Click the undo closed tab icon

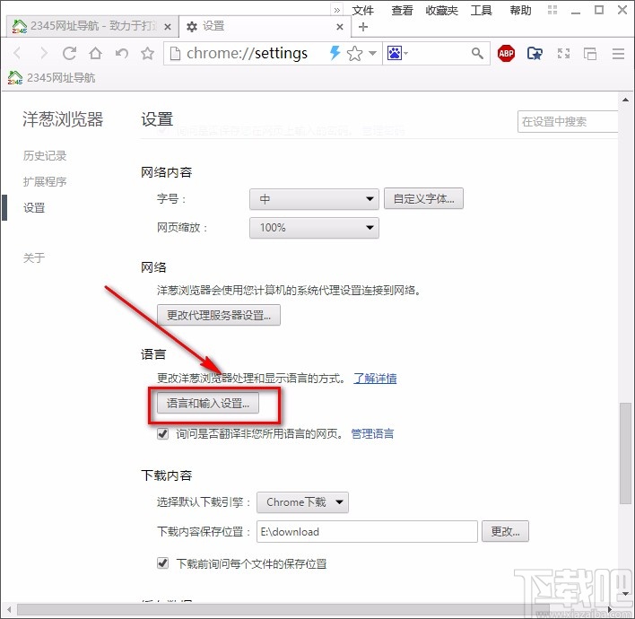[121, 53]
